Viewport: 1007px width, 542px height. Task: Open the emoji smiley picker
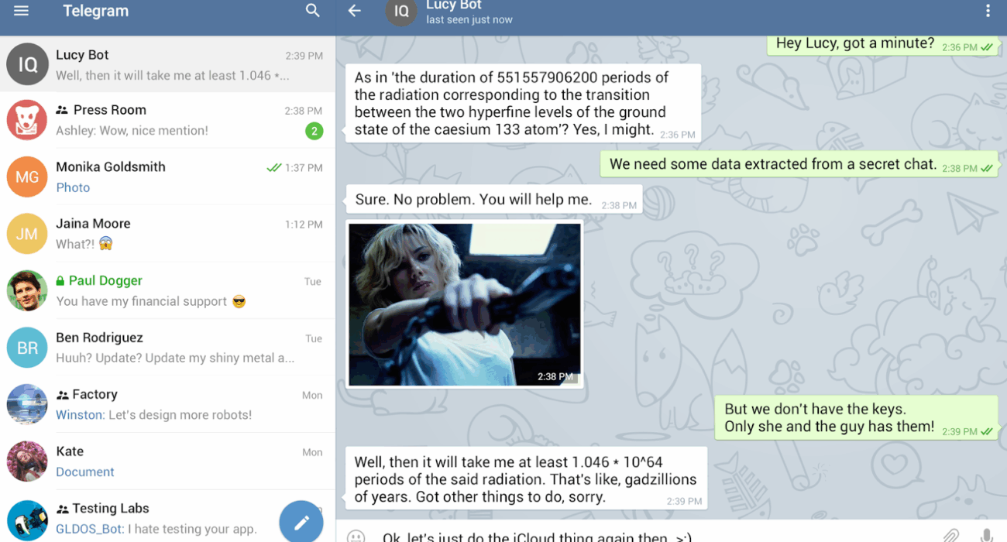356,536
